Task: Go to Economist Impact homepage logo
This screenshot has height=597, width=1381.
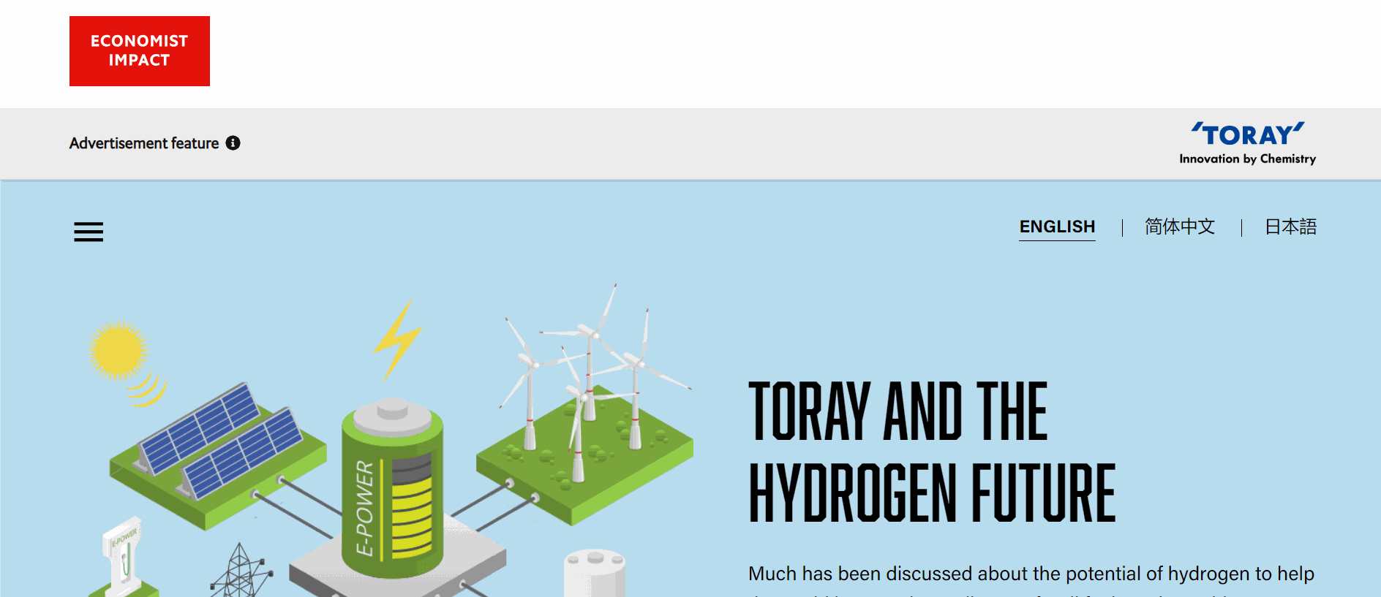Action: click(x=140, y=51)
